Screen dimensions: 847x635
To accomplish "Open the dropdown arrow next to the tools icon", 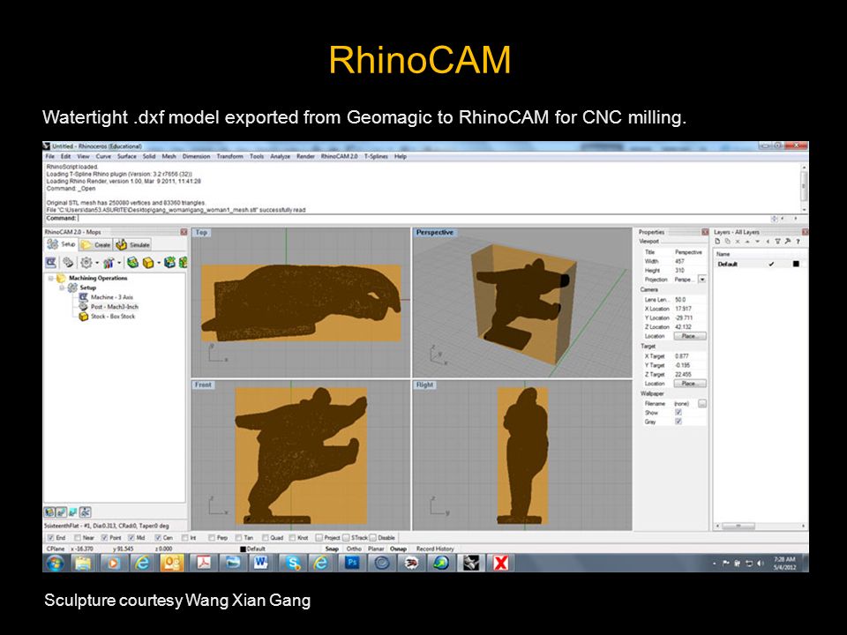I will coord(119,264).
